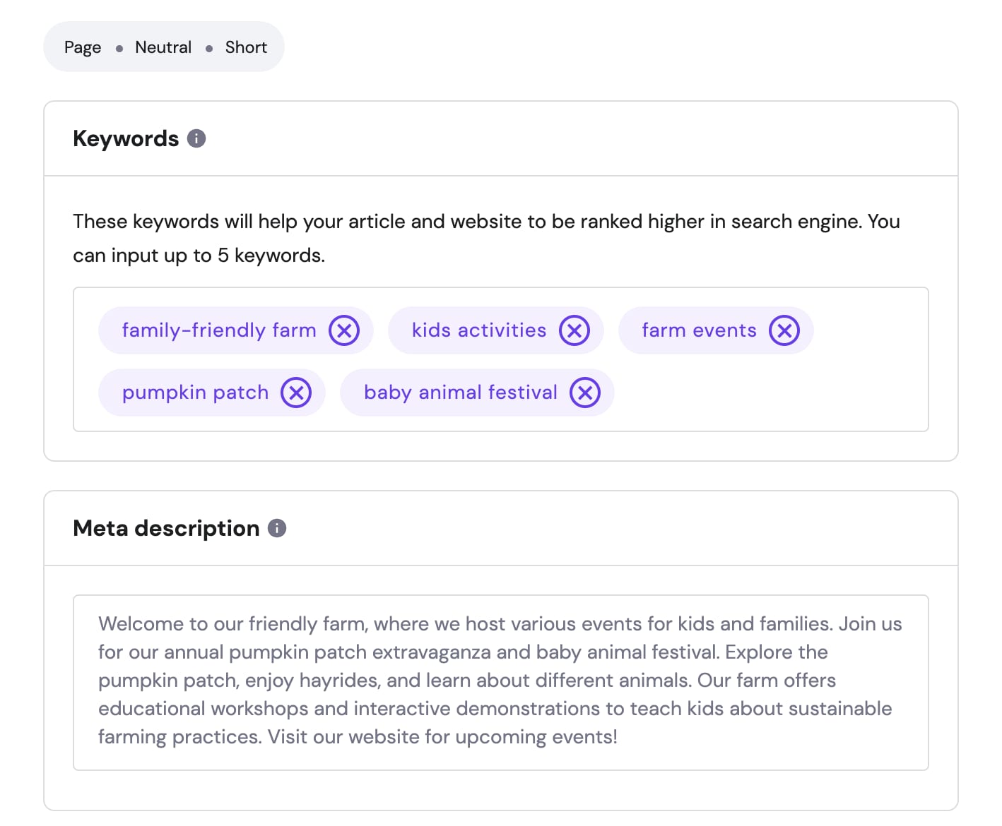The image size is (1002, 826).
Task: Select the "family-friendly farm" keyword pill
Action: (218, 330)
